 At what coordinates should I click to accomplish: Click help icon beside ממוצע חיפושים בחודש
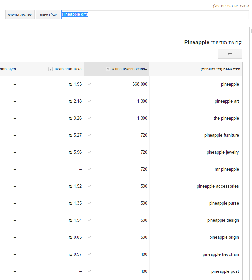pos(108,69)
